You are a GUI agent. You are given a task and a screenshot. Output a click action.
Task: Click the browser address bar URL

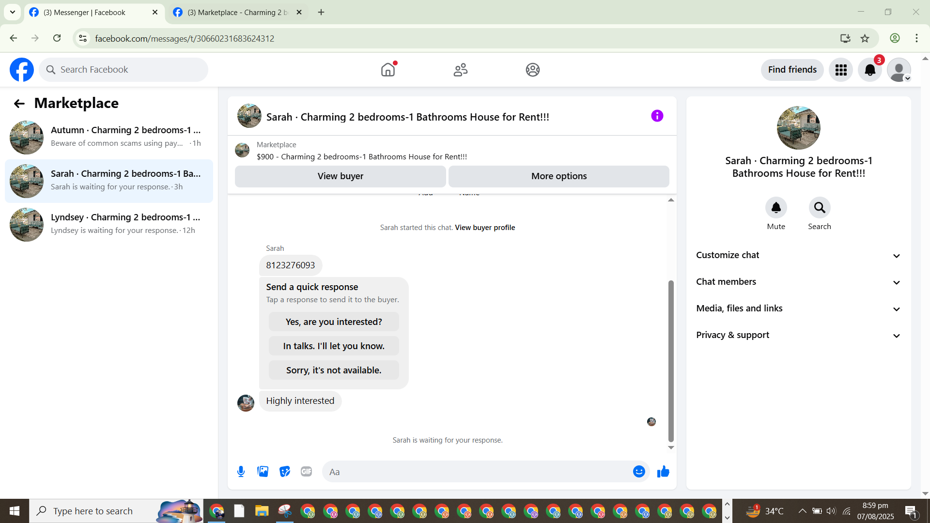tap(185, 38)
